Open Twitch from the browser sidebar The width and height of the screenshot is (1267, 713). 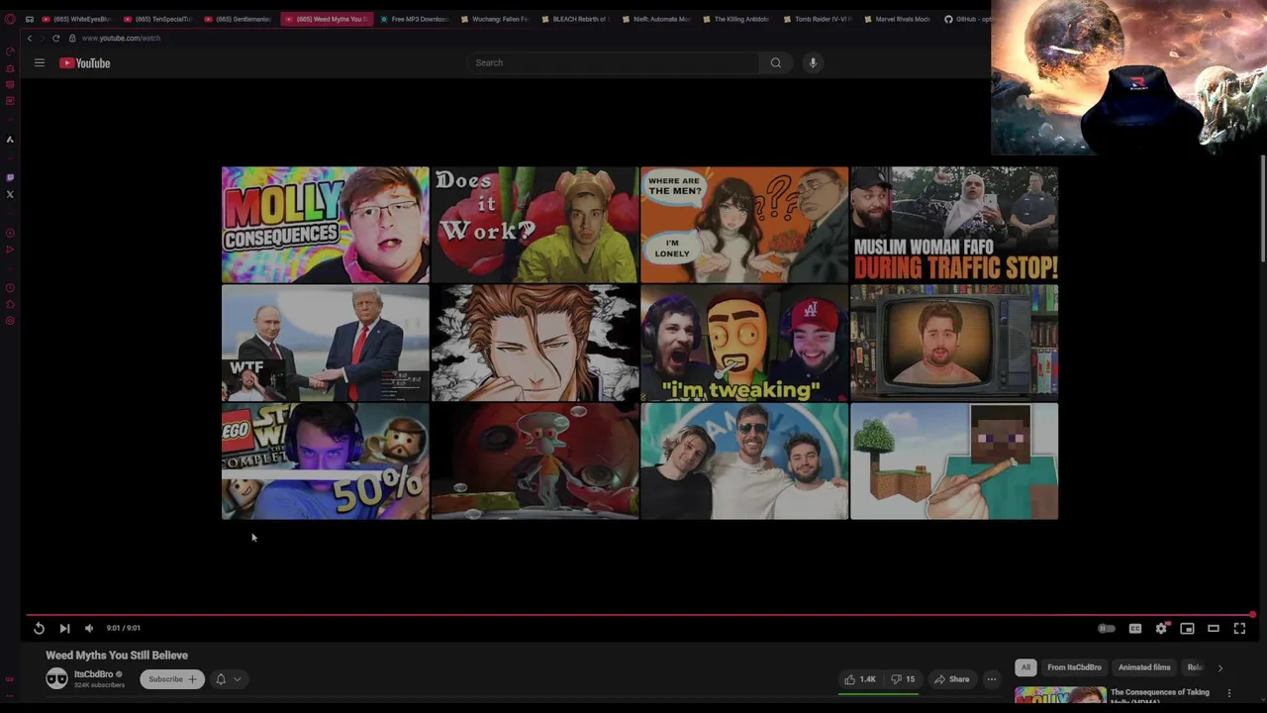point(10,178)
